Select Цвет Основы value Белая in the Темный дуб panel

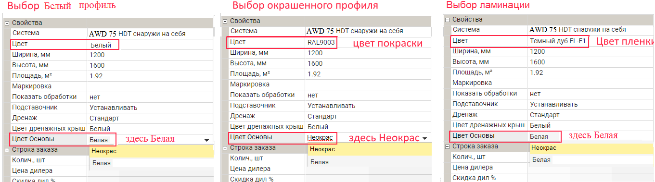point(539,136)
